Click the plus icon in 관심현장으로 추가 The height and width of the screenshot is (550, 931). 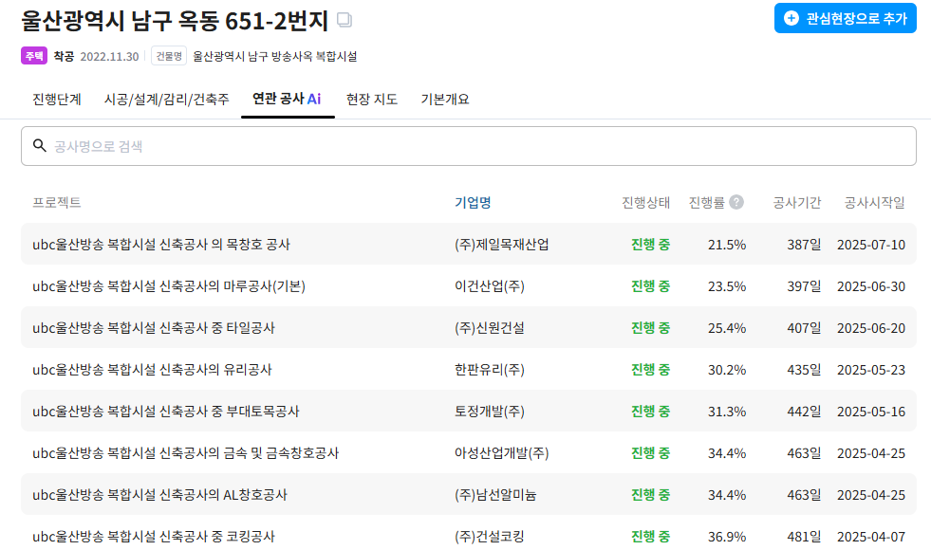coord(791,18)
